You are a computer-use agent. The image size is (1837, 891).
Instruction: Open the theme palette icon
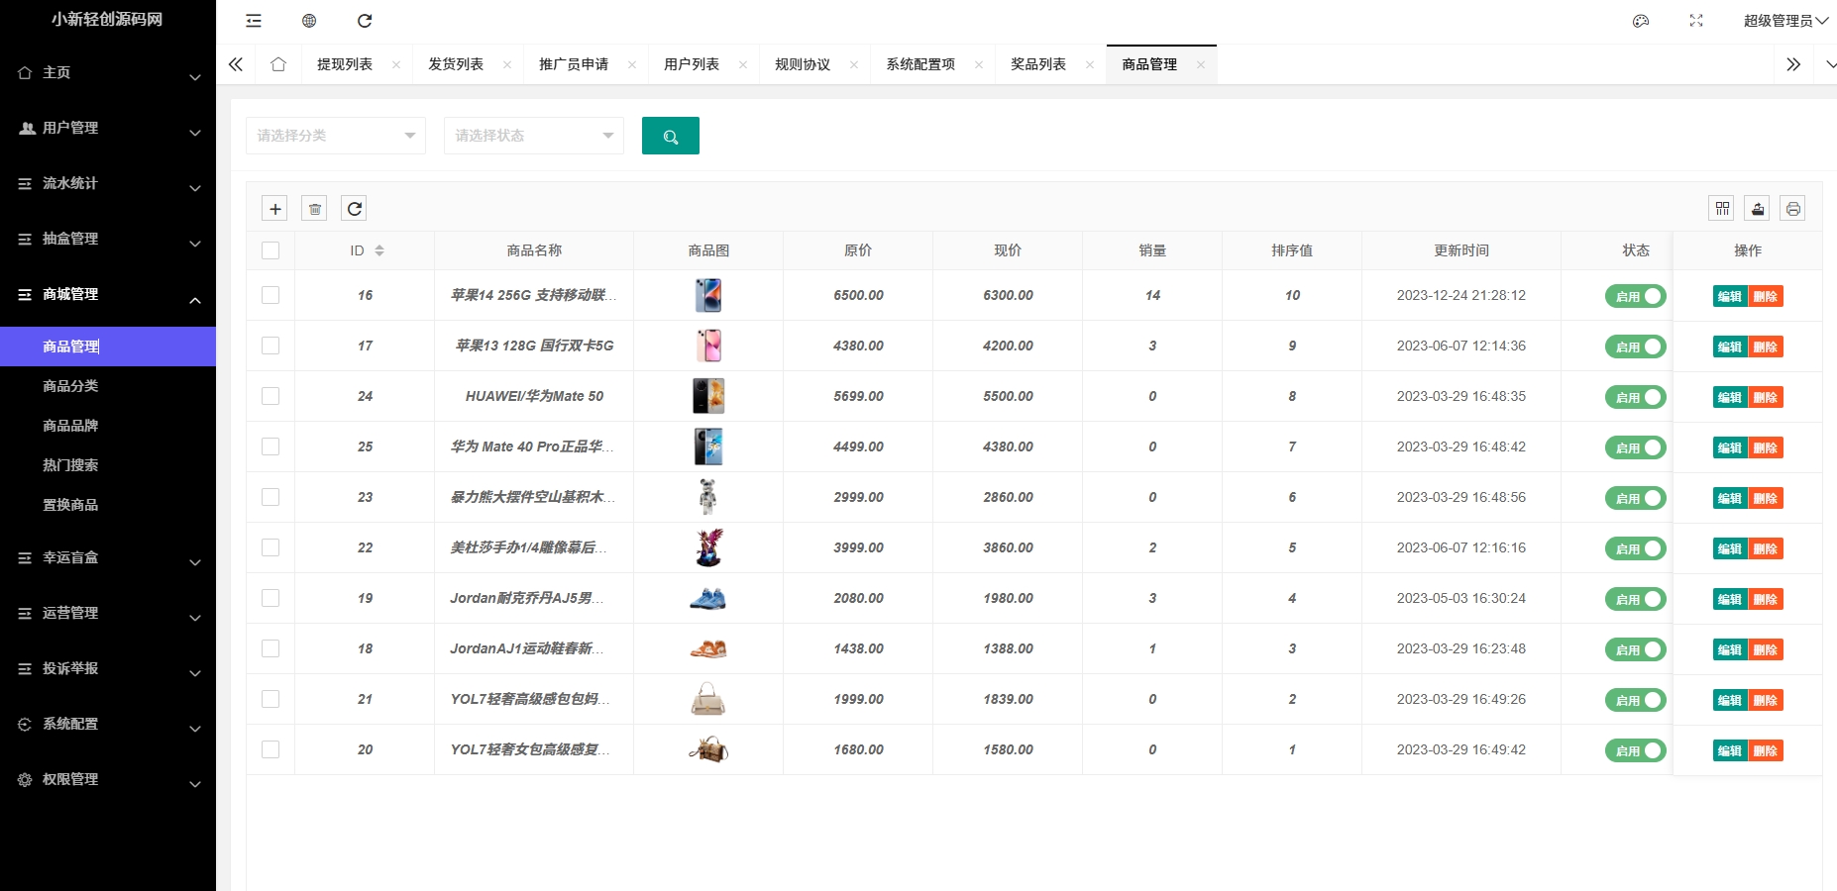click(1641, 21)
